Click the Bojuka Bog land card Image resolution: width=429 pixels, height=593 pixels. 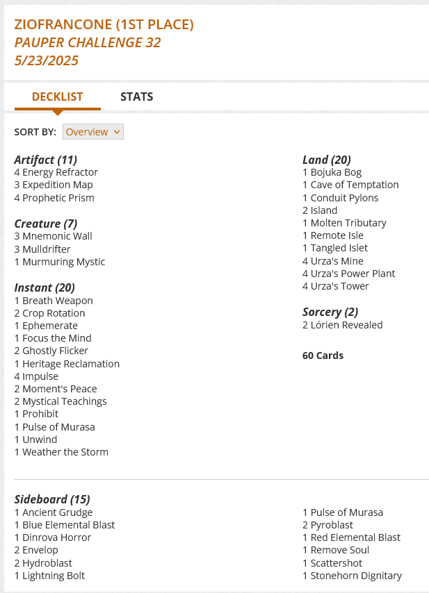click(x=336, y=172)
